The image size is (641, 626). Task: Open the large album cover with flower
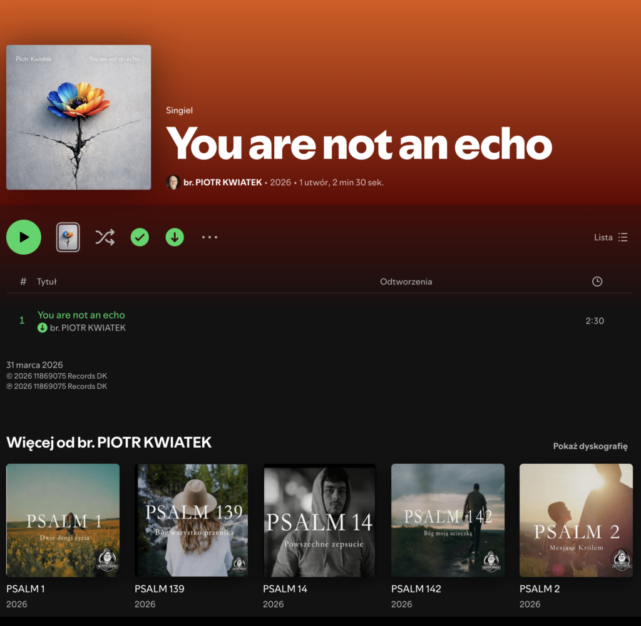pos(78,117)
